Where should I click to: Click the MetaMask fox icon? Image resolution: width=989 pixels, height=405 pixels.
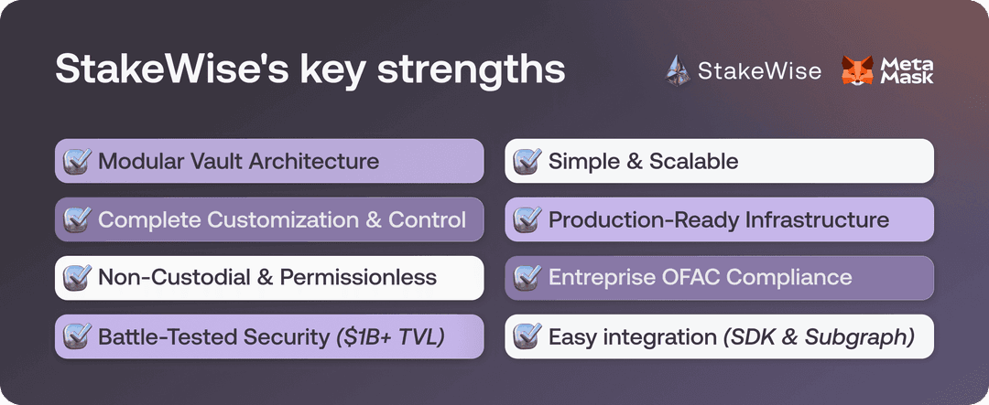[x=857, y=71]
